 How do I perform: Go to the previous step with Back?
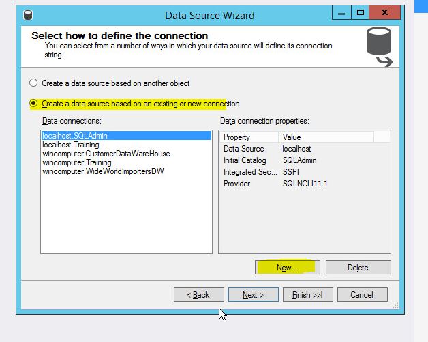pyautogui.click(x=198, y=295)
